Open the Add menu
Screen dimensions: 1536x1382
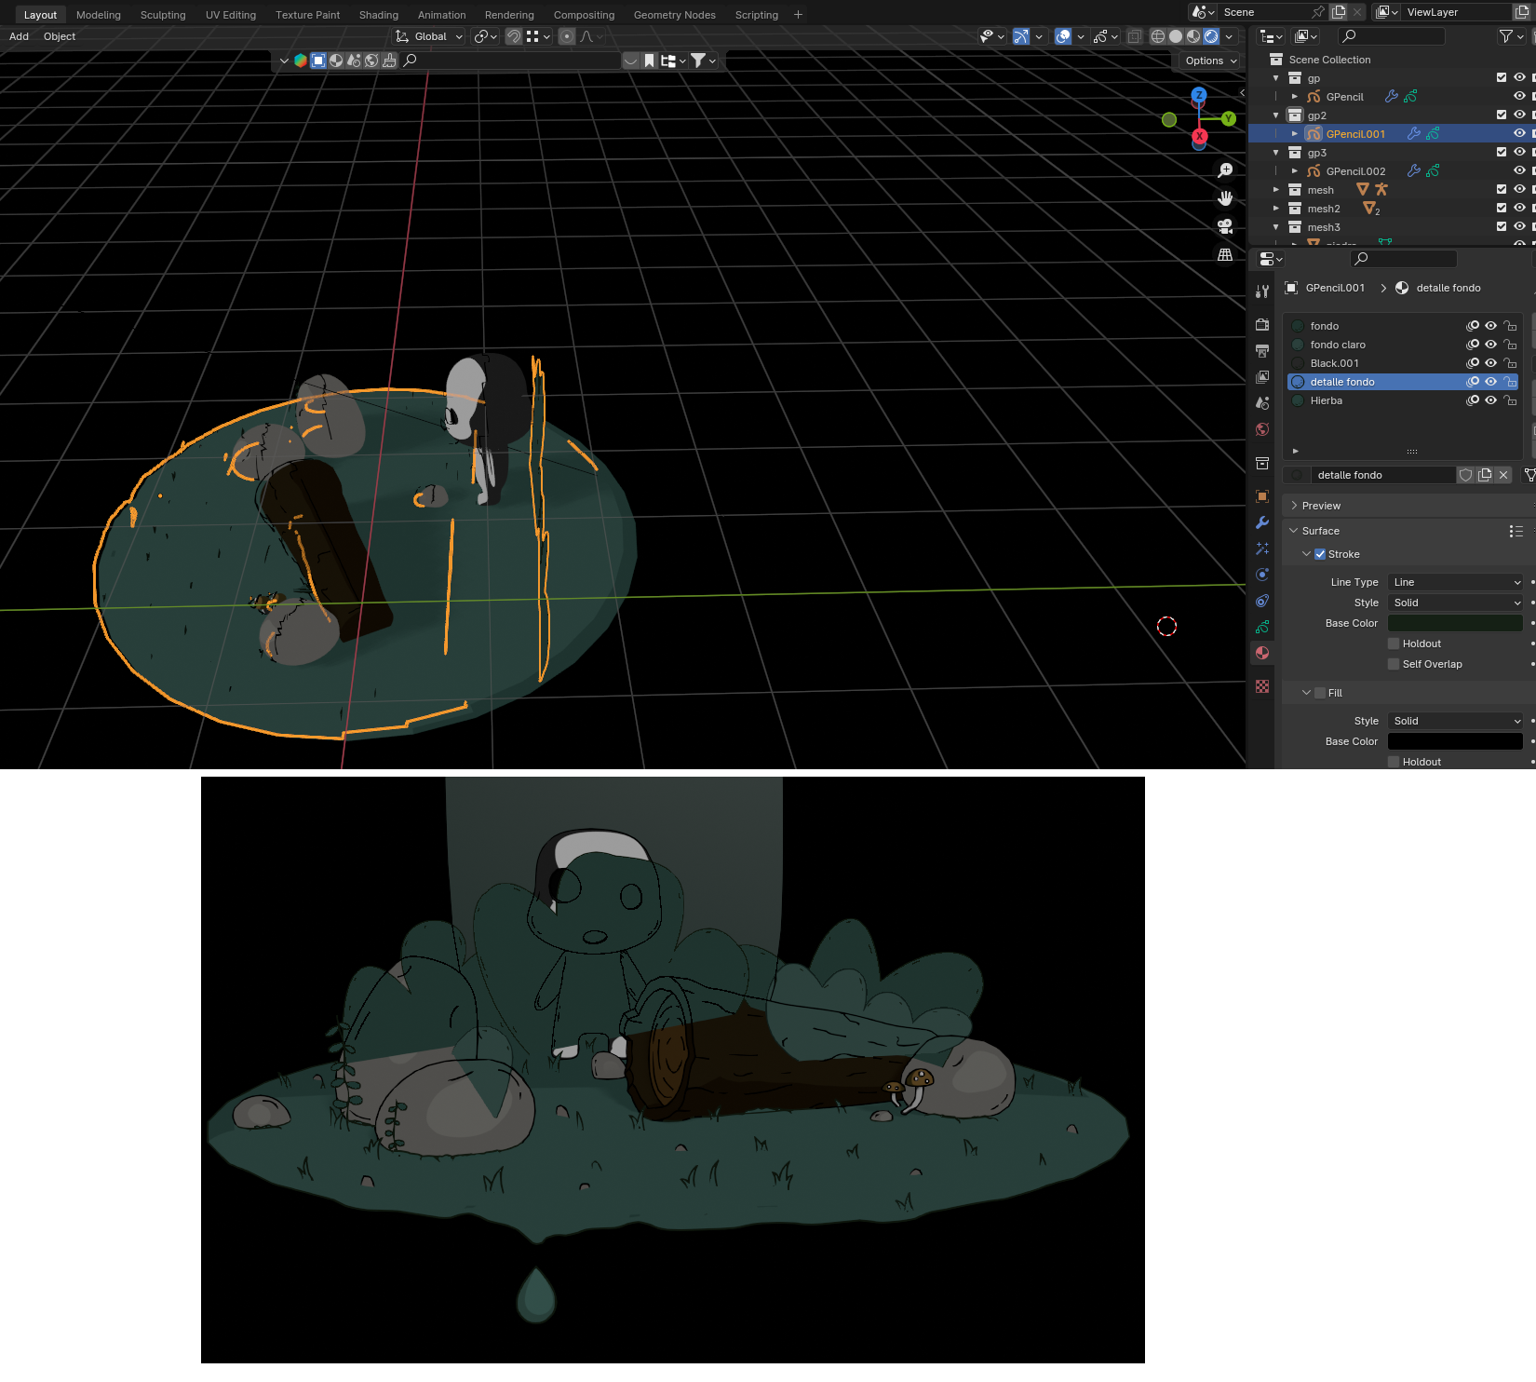click(x=19, y=36)
